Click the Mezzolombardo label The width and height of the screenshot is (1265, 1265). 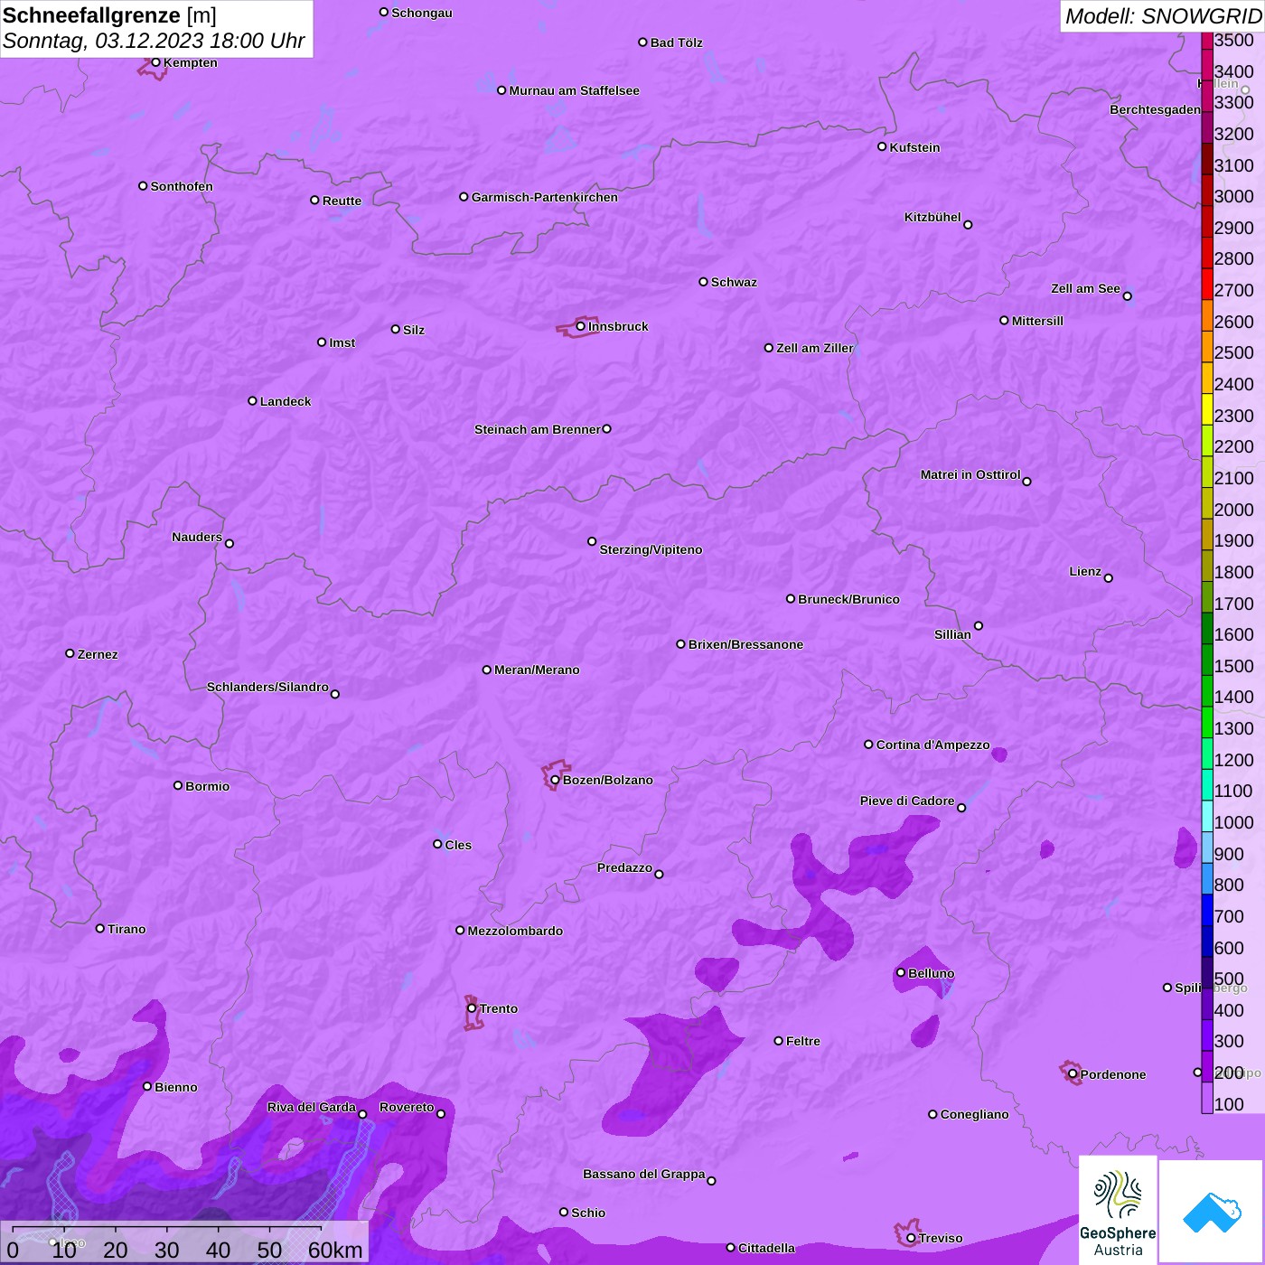coord(515,931)
